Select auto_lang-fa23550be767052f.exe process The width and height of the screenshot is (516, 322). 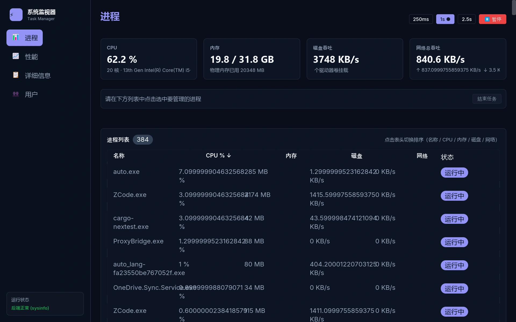coord(303,269)
